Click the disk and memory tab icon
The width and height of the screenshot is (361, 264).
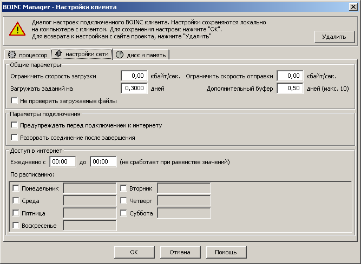point(120,55)
